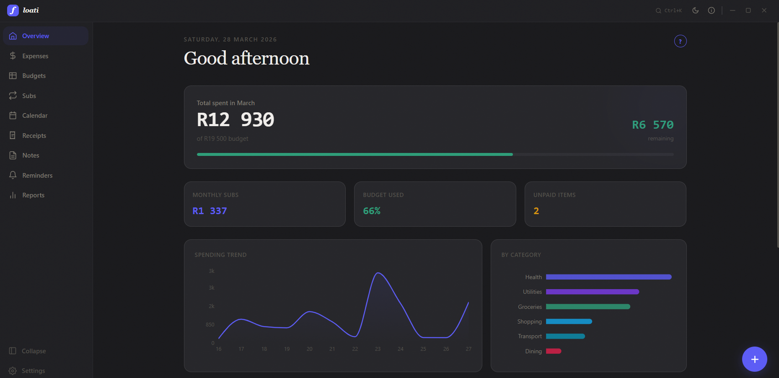Click the Budgets table icon
779x378 pixels.
point(13,76)
